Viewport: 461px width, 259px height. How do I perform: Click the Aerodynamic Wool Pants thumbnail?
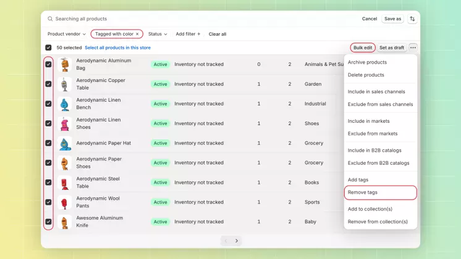(x=65, y=202)
